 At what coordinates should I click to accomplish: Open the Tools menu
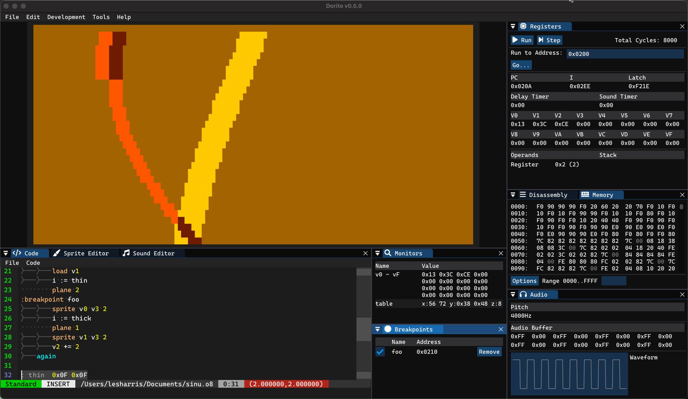tap(101, 17)
